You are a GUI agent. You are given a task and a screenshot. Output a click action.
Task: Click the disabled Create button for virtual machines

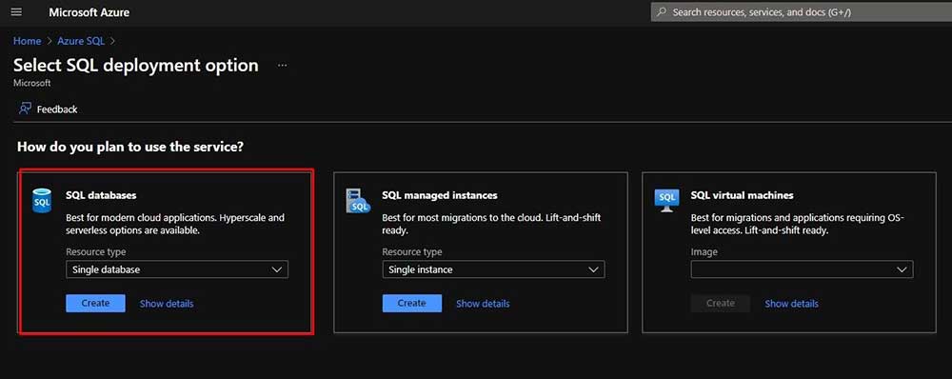tap(721, 303)
